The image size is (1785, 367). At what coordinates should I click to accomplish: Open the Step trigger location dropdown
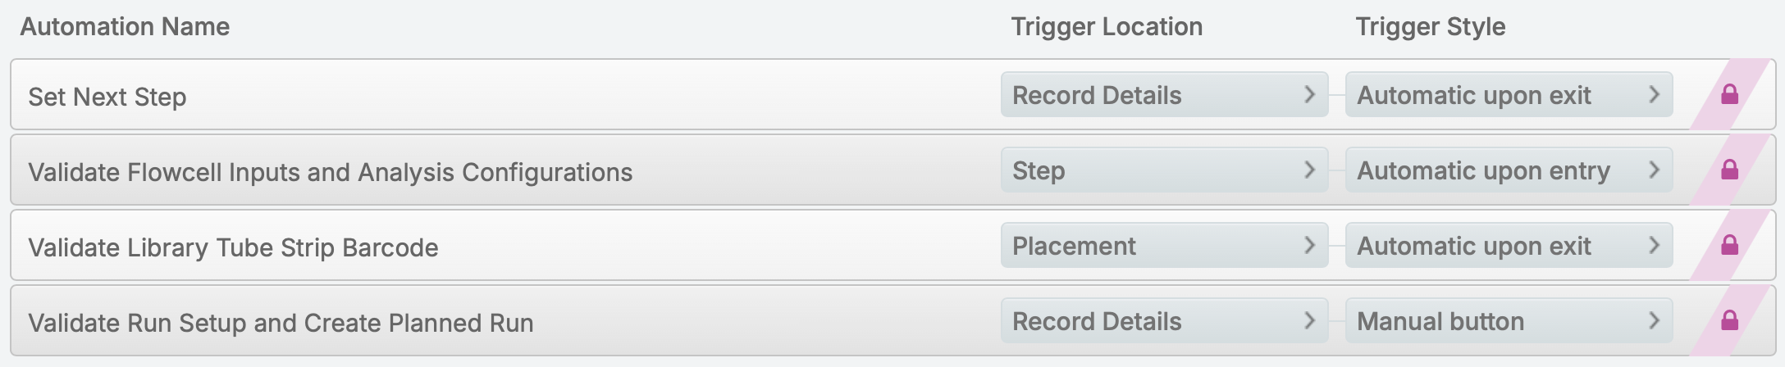pyautogui.click(x=1163, y=170)
